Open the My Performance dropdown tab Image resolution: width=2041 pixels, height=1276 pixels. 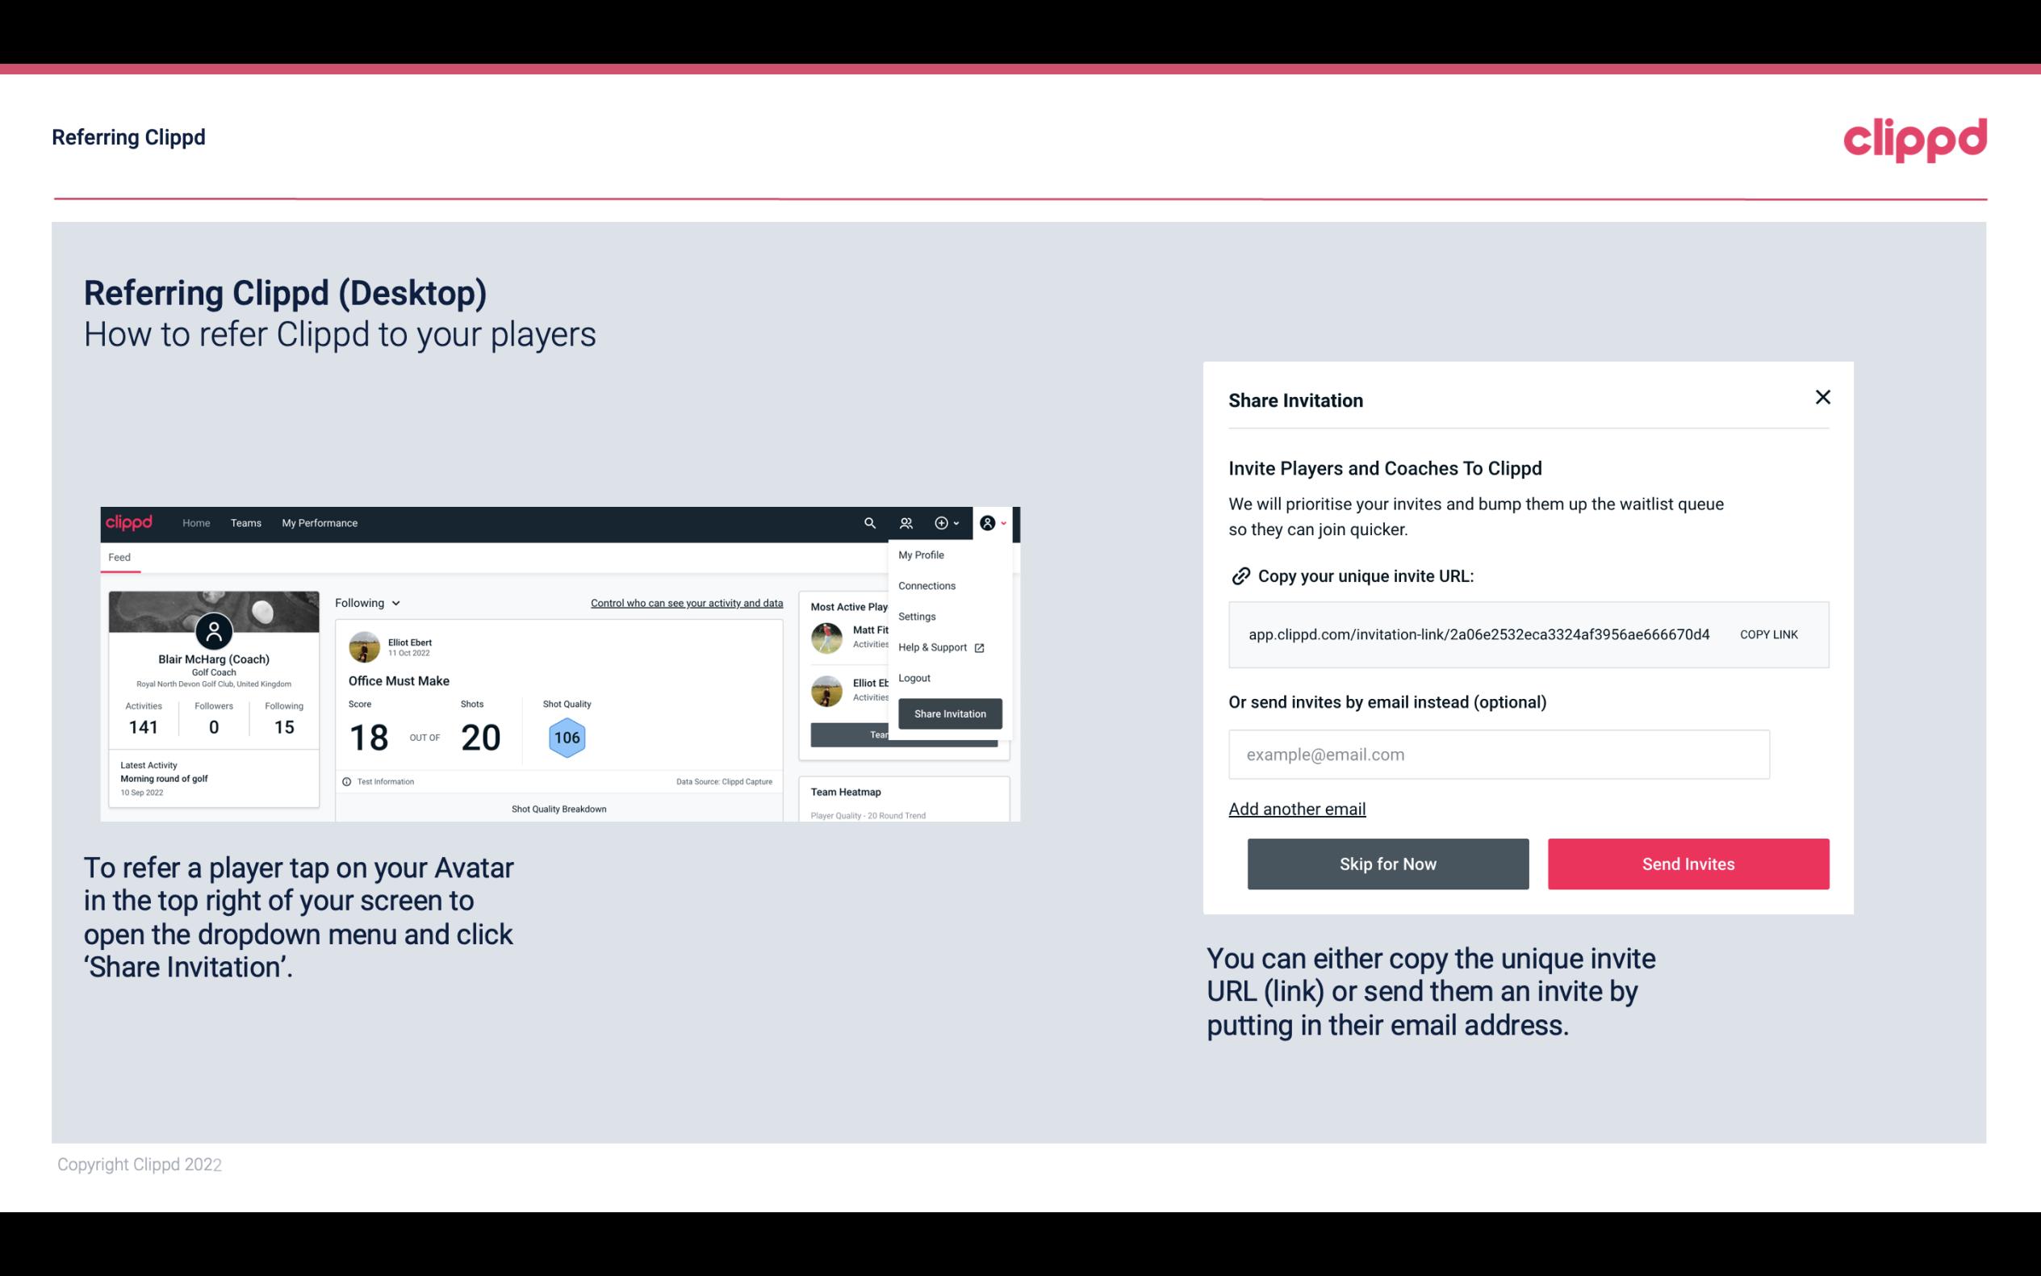319,522
